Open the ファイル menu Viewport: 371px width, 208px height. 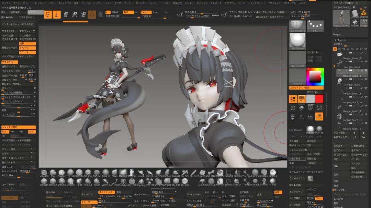click(x=86, y=3)
